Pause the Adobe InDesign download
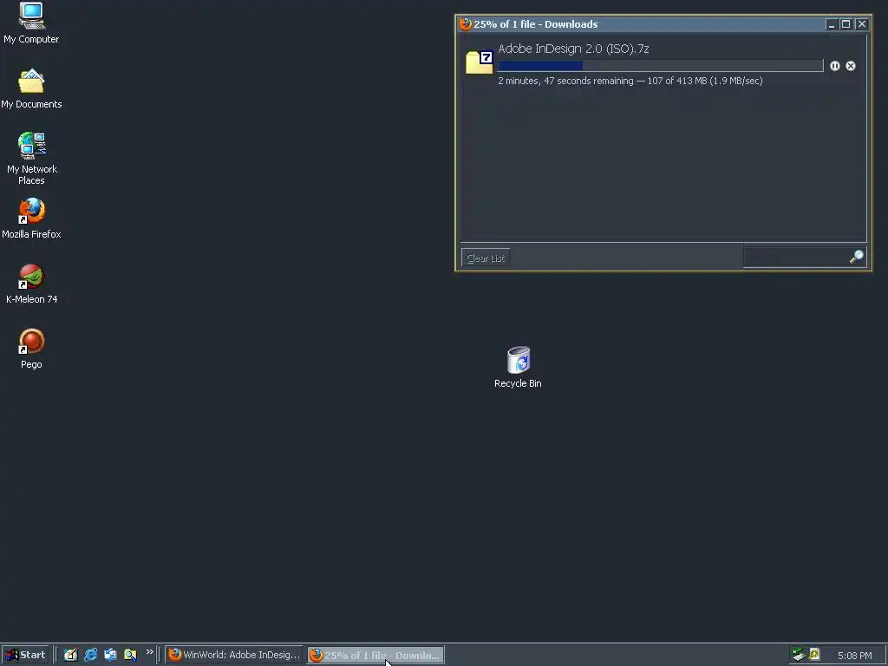Viewport: 888px width, 666px height. (x=835, y=66)
